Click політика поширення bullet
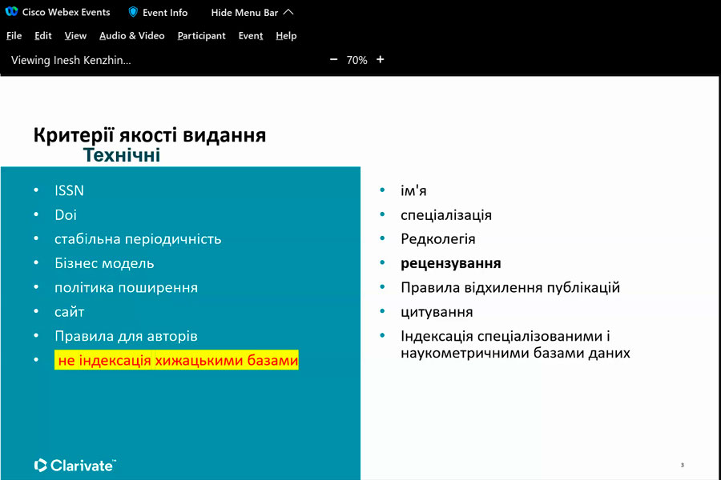 126,288
